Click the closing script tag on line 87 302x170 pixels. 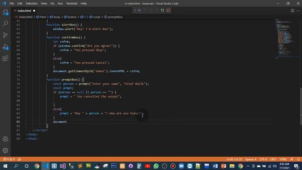click(40, 130)
